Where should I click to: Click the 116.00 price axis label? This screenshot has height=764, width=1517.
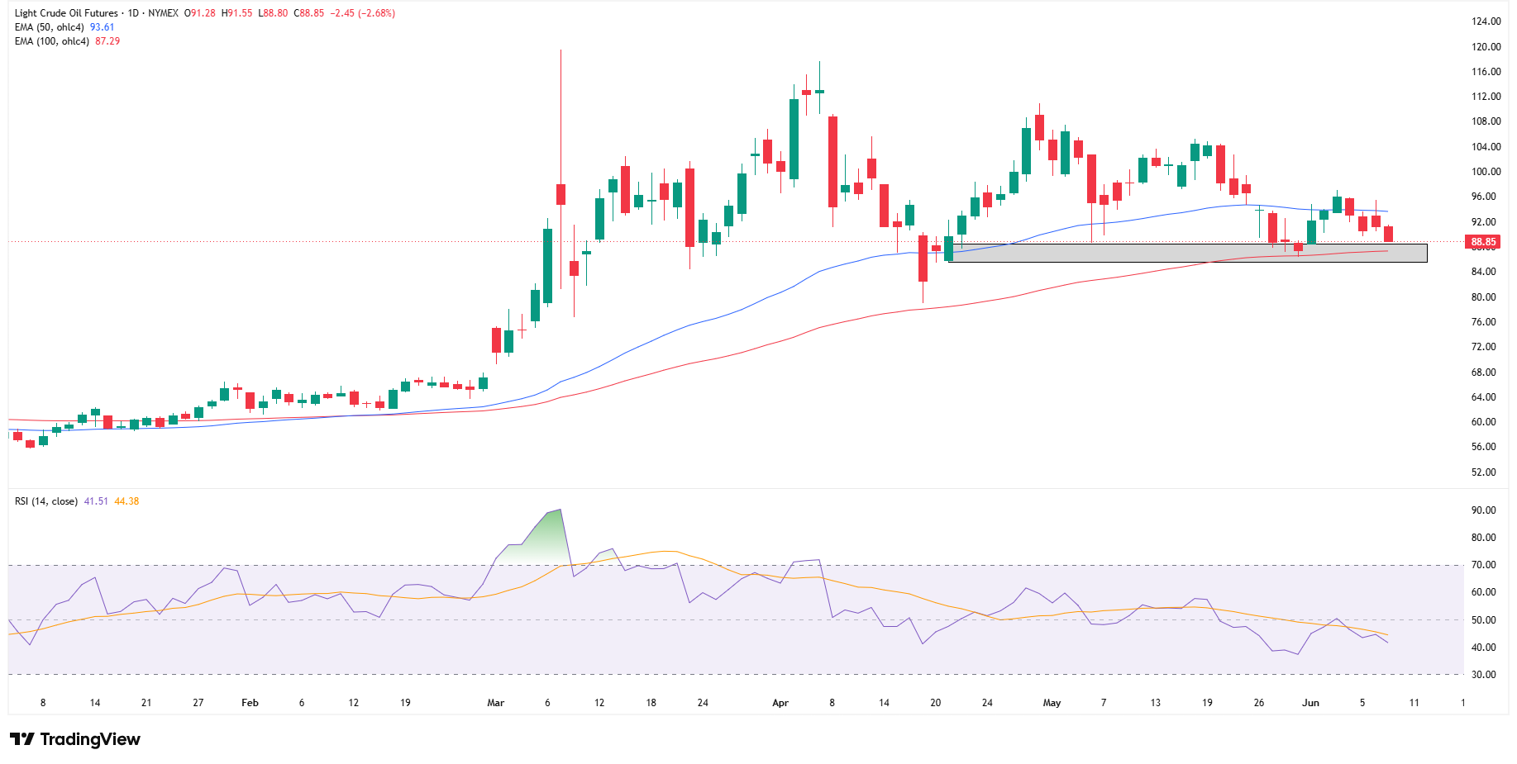1486,72
